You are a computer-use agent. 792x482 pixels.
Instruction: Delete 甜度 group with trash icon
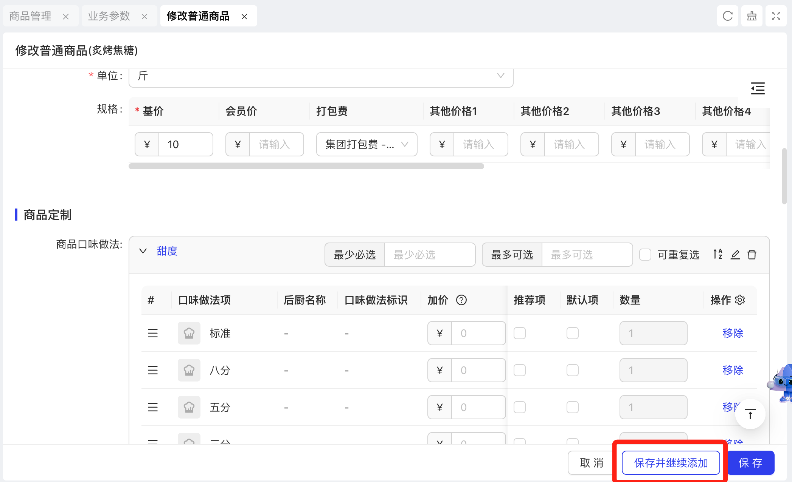[x=752, y=255]
